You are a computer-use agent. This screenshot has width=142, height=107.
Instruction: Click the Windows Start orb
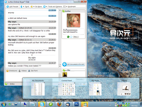tap(3, 104)
